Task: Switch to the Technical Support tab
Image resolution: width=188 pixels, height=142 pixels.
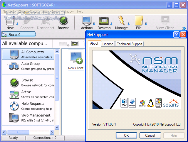Action: coord(130,44)
